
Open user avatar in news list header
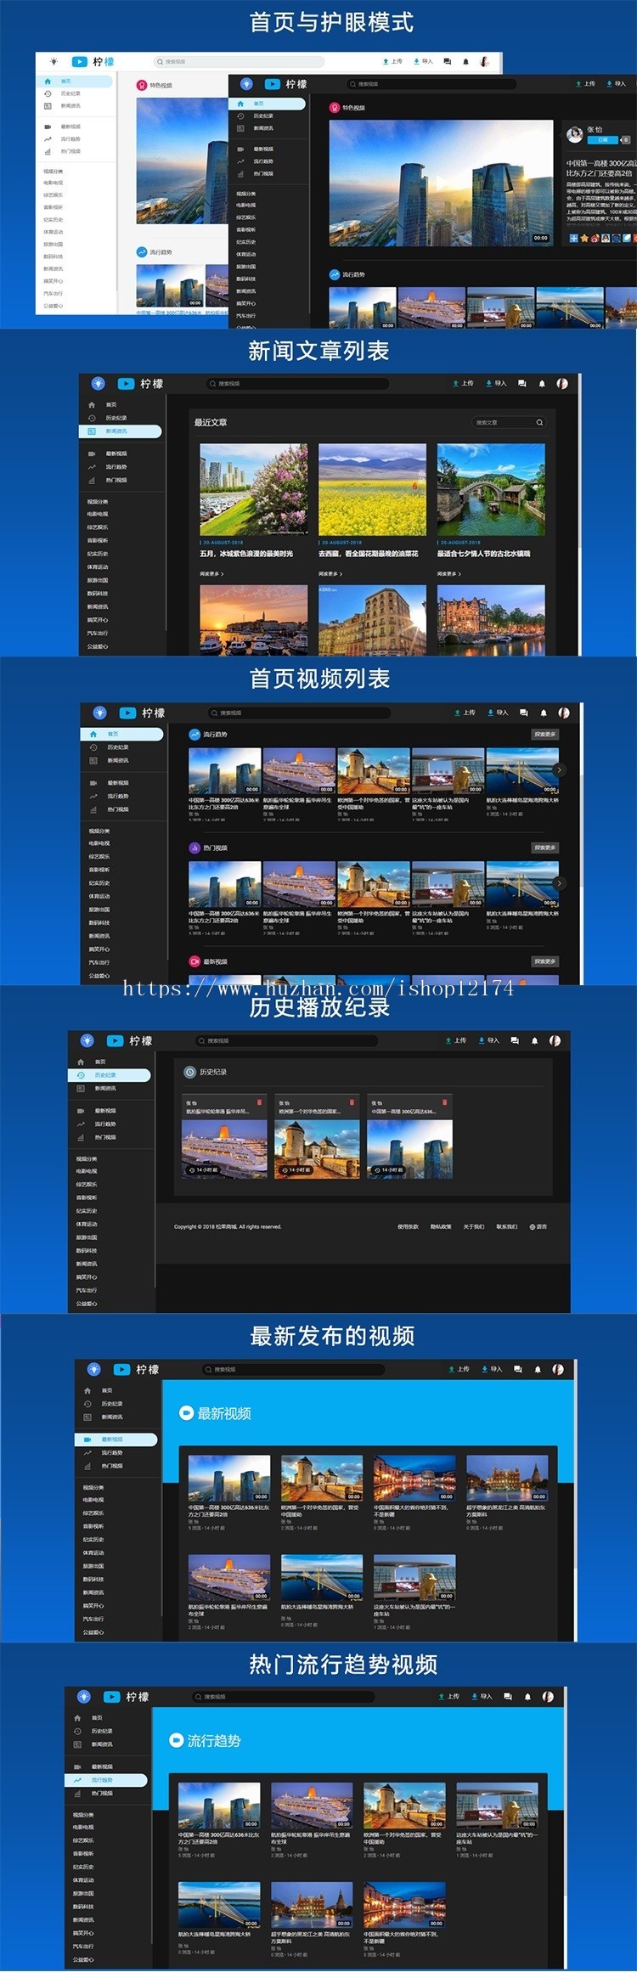click(562, 384)
